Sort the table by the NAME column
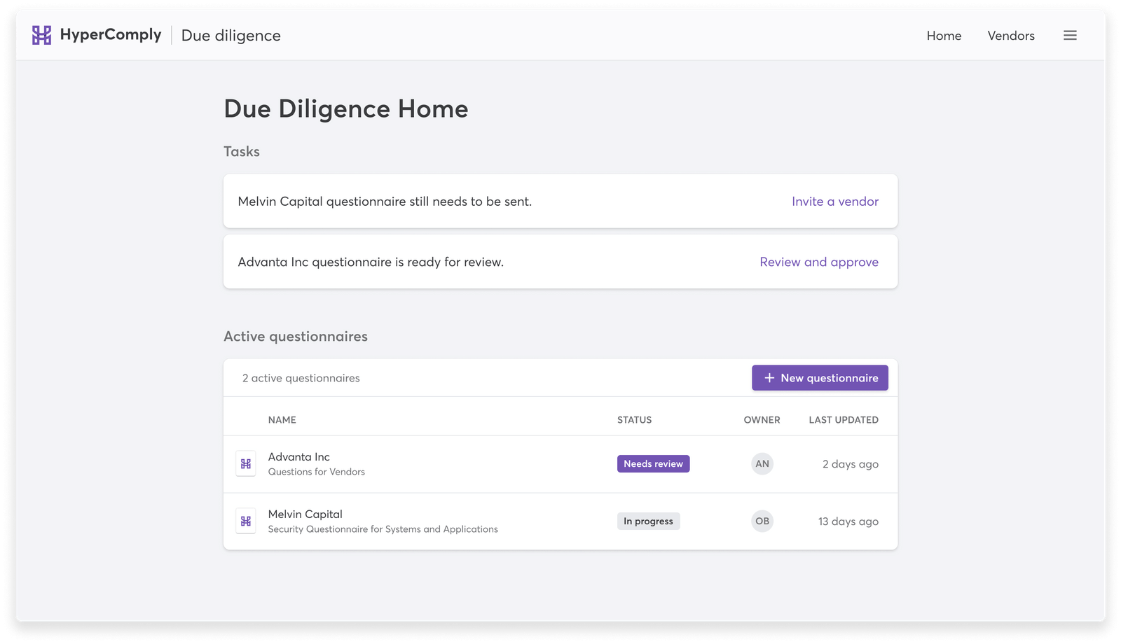 [282, 419]
